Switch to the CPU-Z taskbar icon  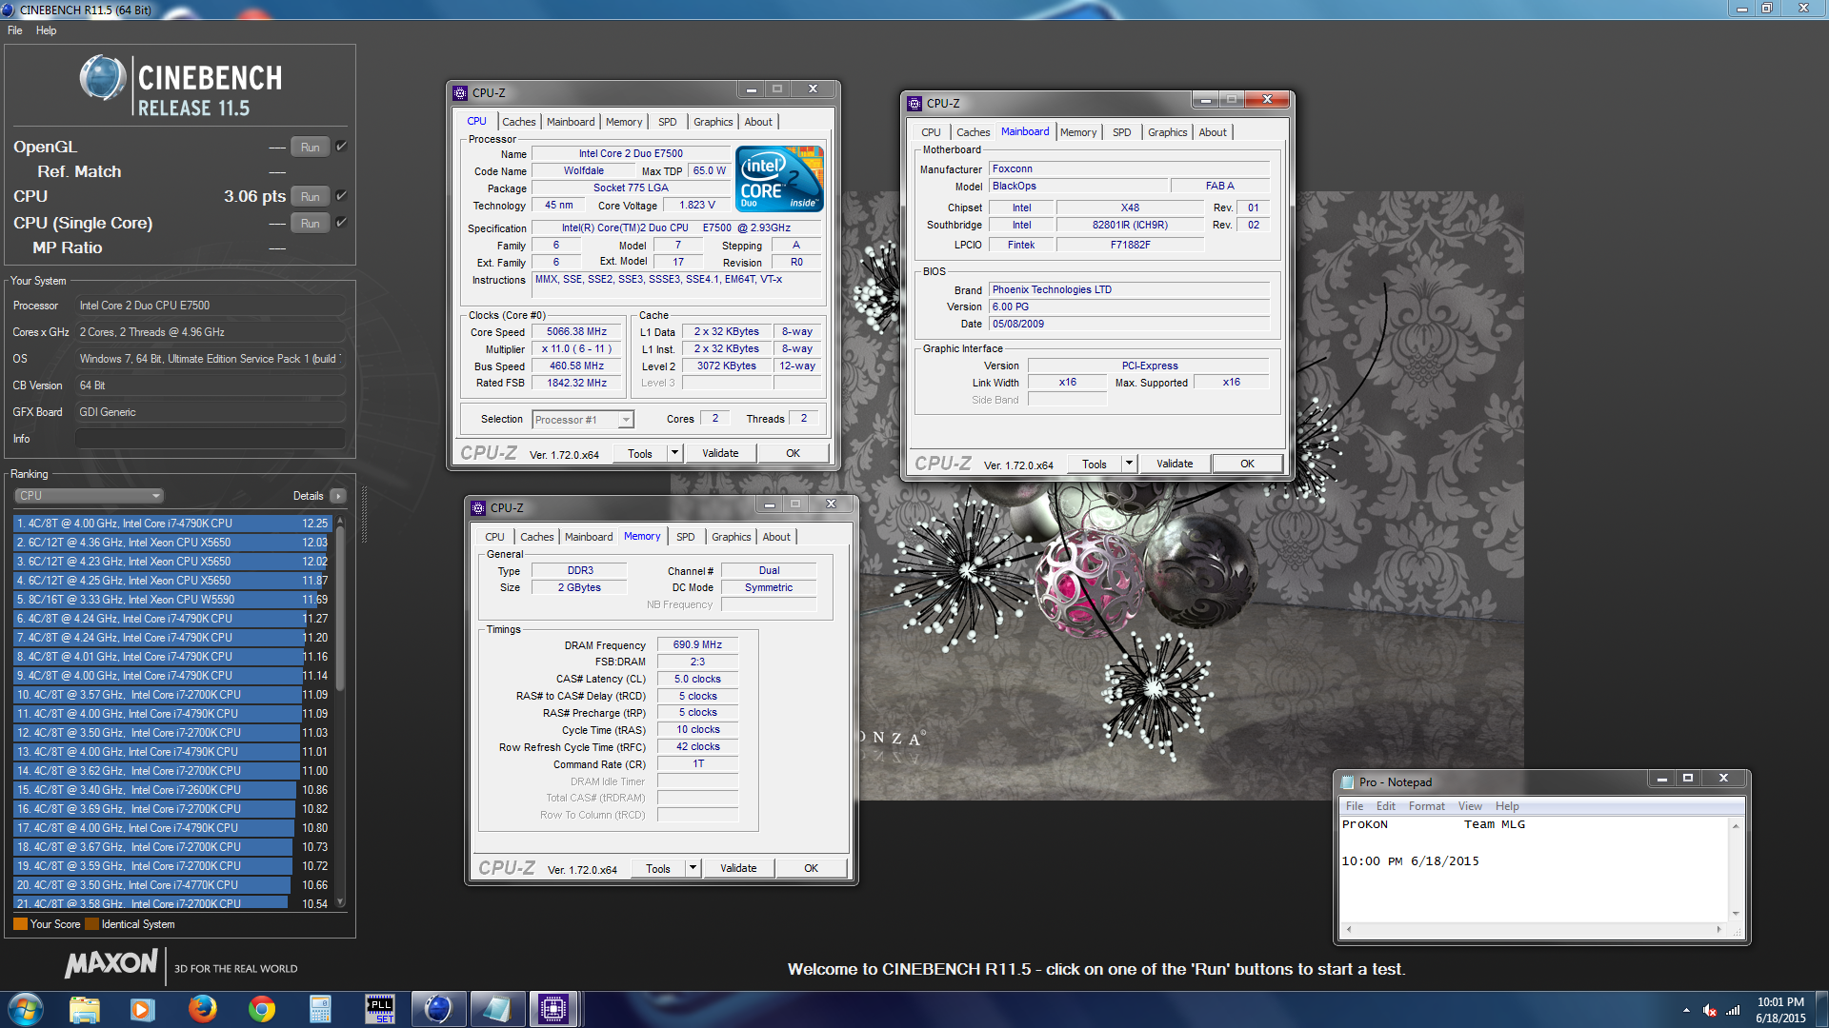[x=554, y=1009]
